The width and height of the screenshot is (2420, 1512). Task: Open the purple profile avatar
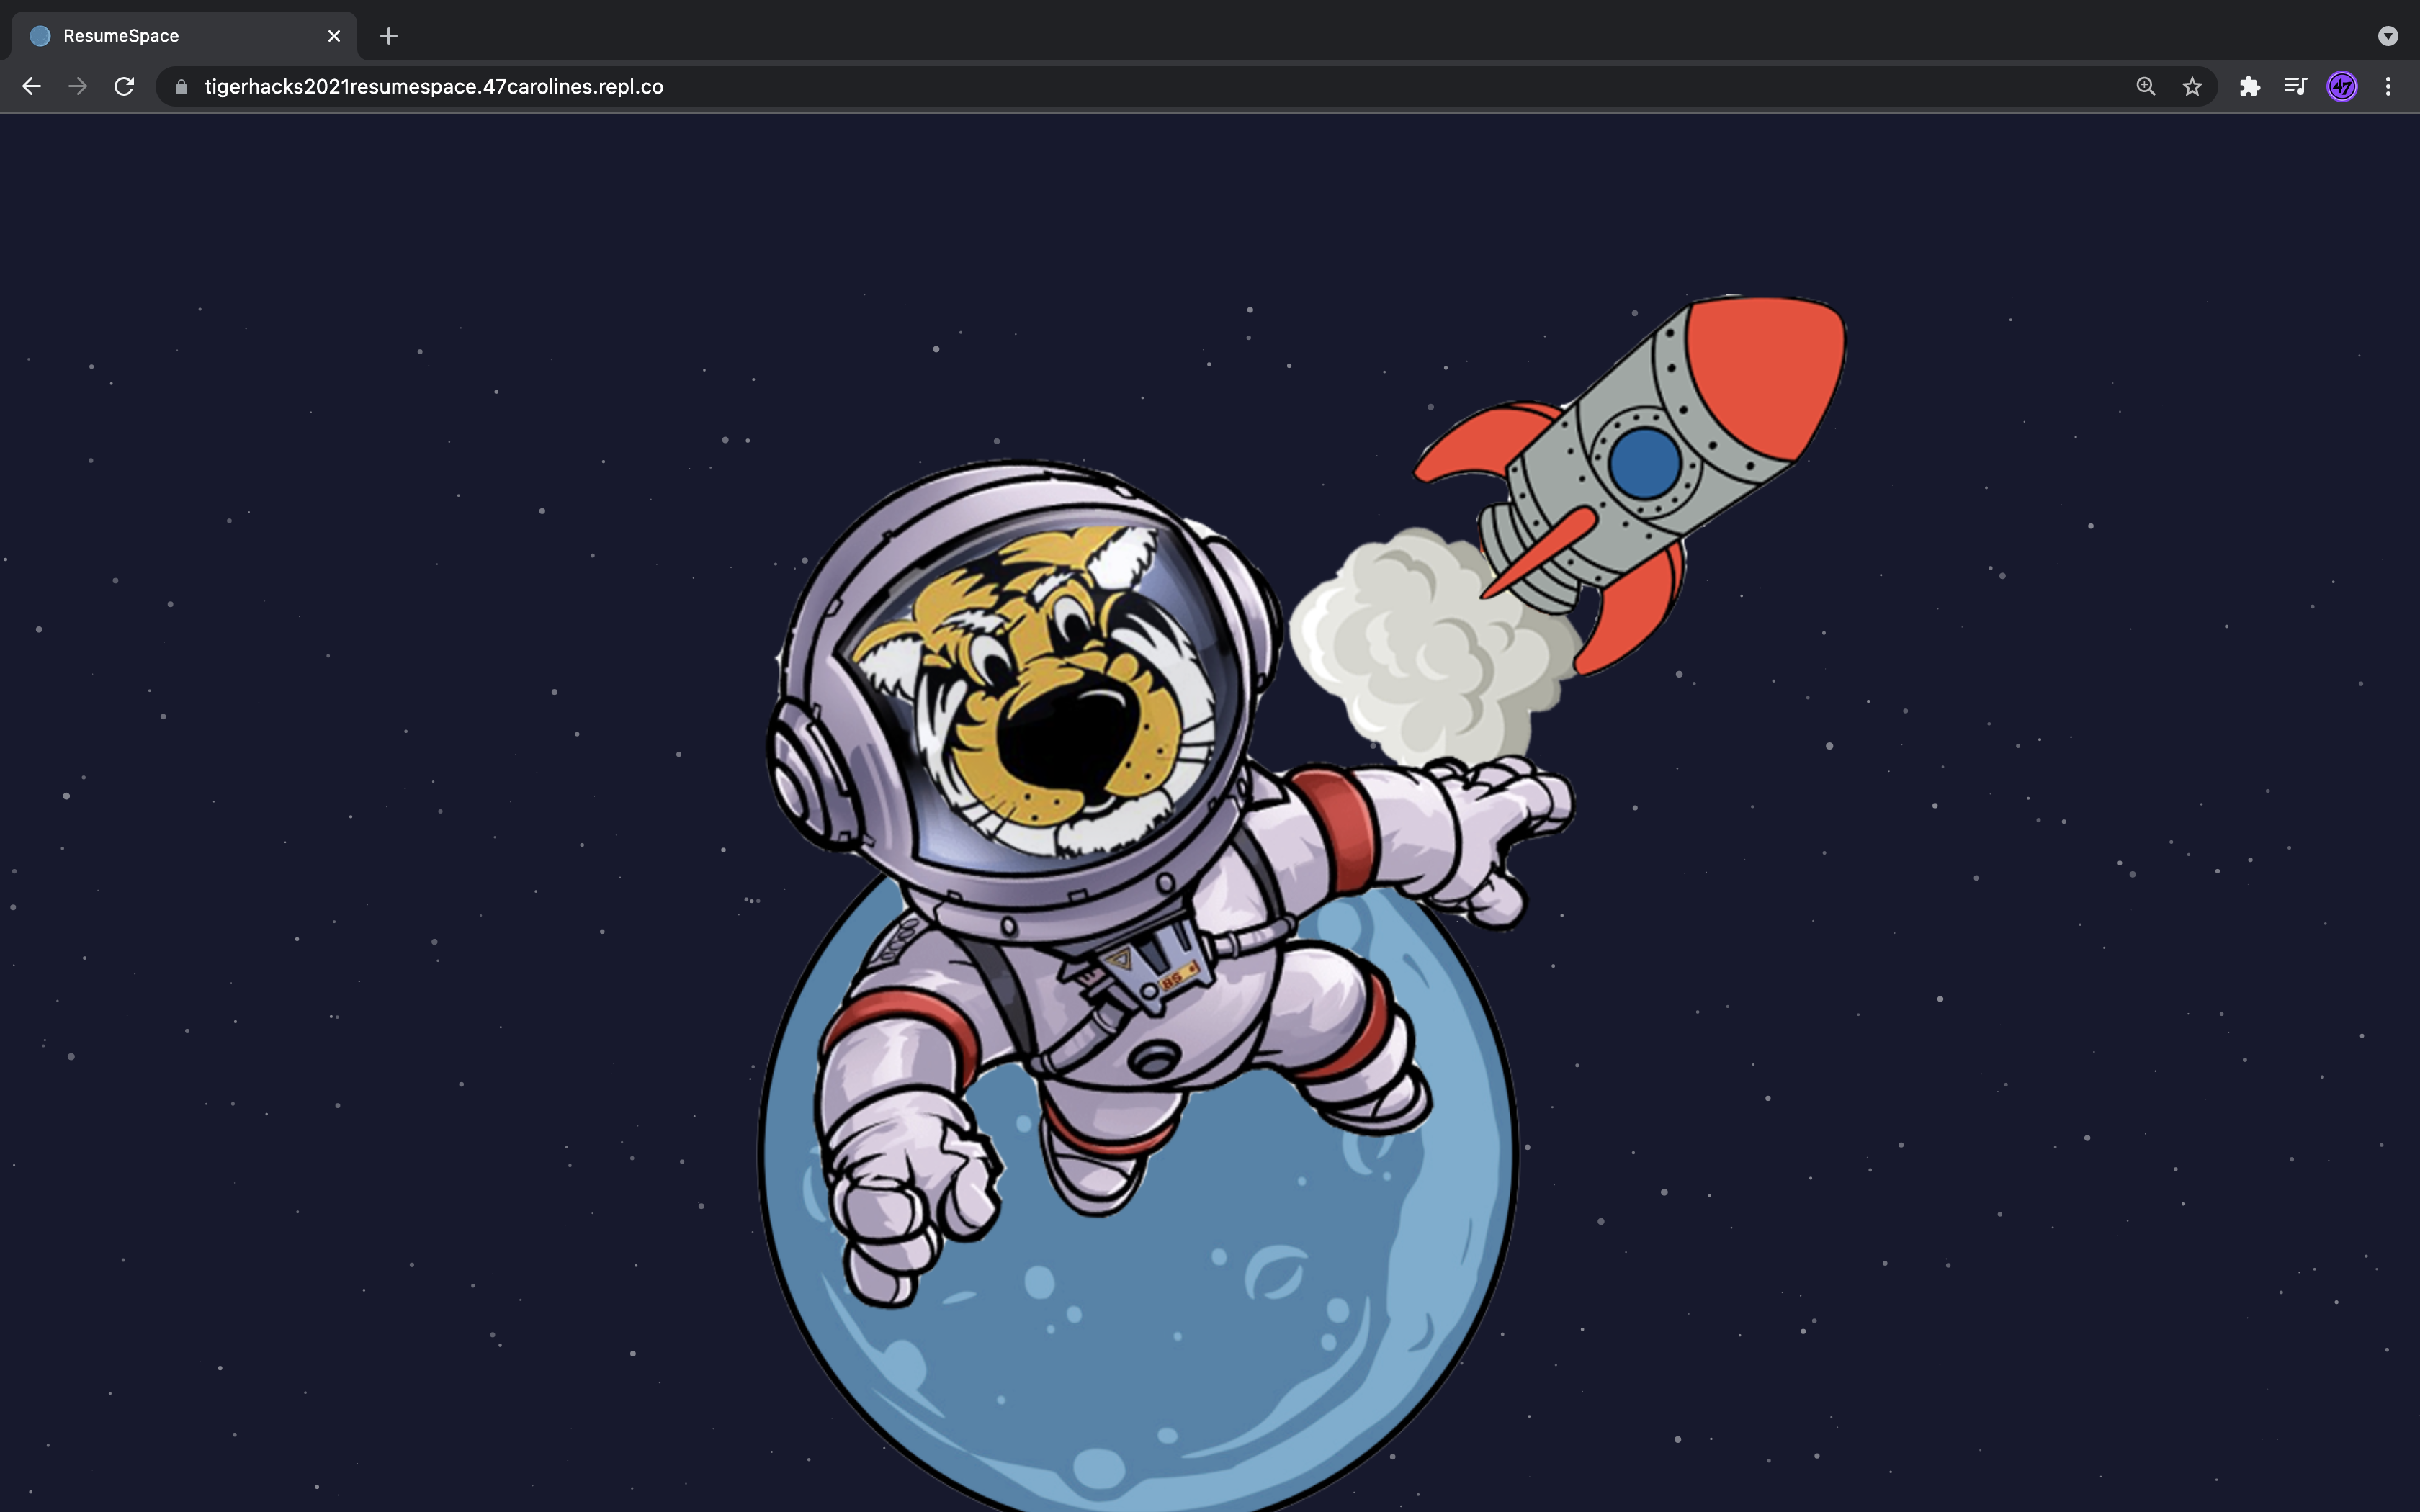click(x=2342, y=87)
